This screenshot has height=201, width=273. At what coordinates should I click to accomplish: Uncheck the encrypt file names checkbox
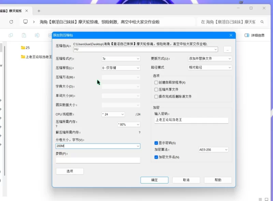pos(156,157)
